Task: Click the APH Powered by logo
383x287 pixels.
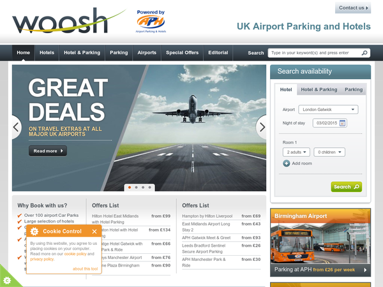Action: click(151, 22)
